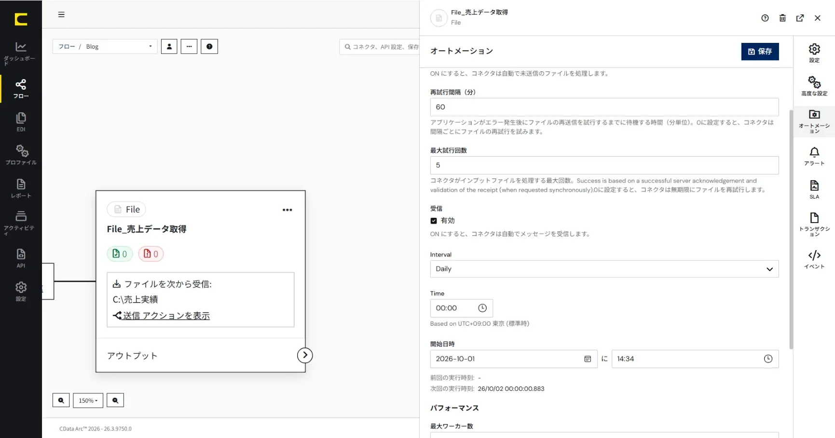This screenshot has height=438, width=835.
Task: Open EDI section in sidebar
Action: [x=21, y=122]
